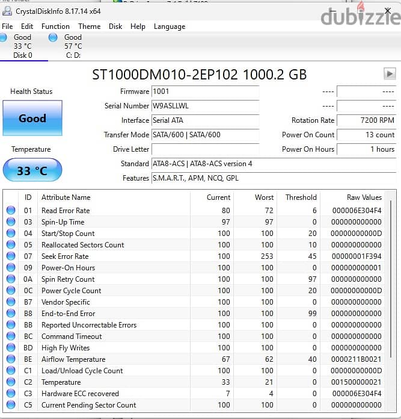This screenshot has height=419, width=401.
Task: Click the Good health status button
Action: click(x=32, y=118)
